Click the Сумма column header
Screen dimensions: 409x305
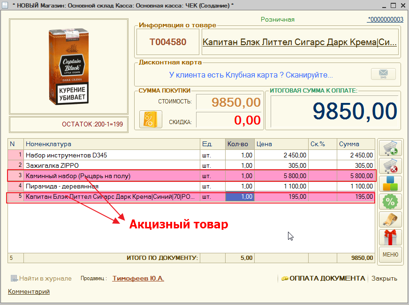[x=356, y=144]
